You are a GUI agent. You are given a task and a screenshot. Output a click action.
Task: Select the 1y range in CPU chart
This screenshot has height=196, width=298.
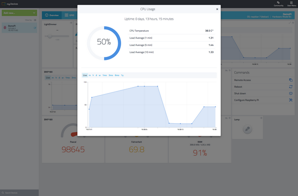122,75
